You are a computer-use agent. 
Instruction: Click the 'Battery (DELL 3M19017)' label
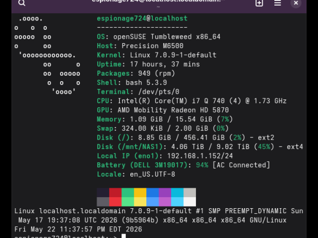pos(142,165)
